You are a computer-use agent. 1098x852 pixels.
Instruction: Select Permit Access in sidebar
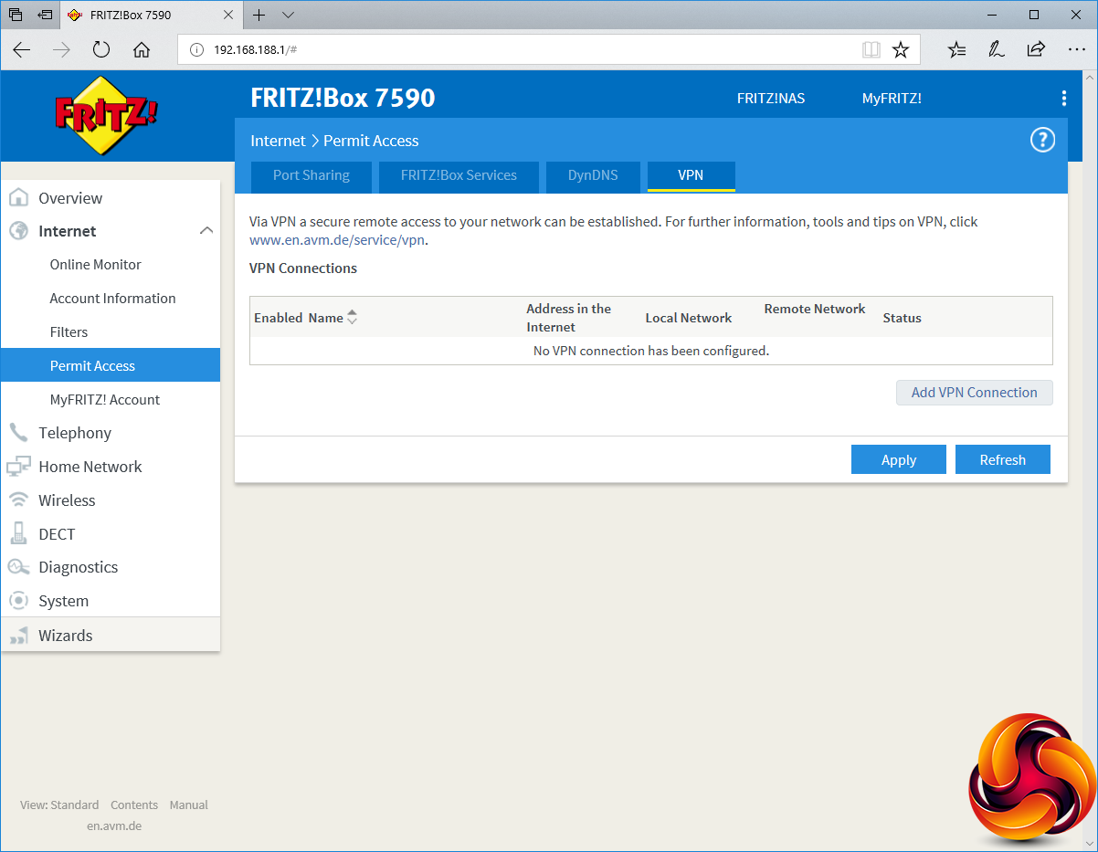pos(111,365)
